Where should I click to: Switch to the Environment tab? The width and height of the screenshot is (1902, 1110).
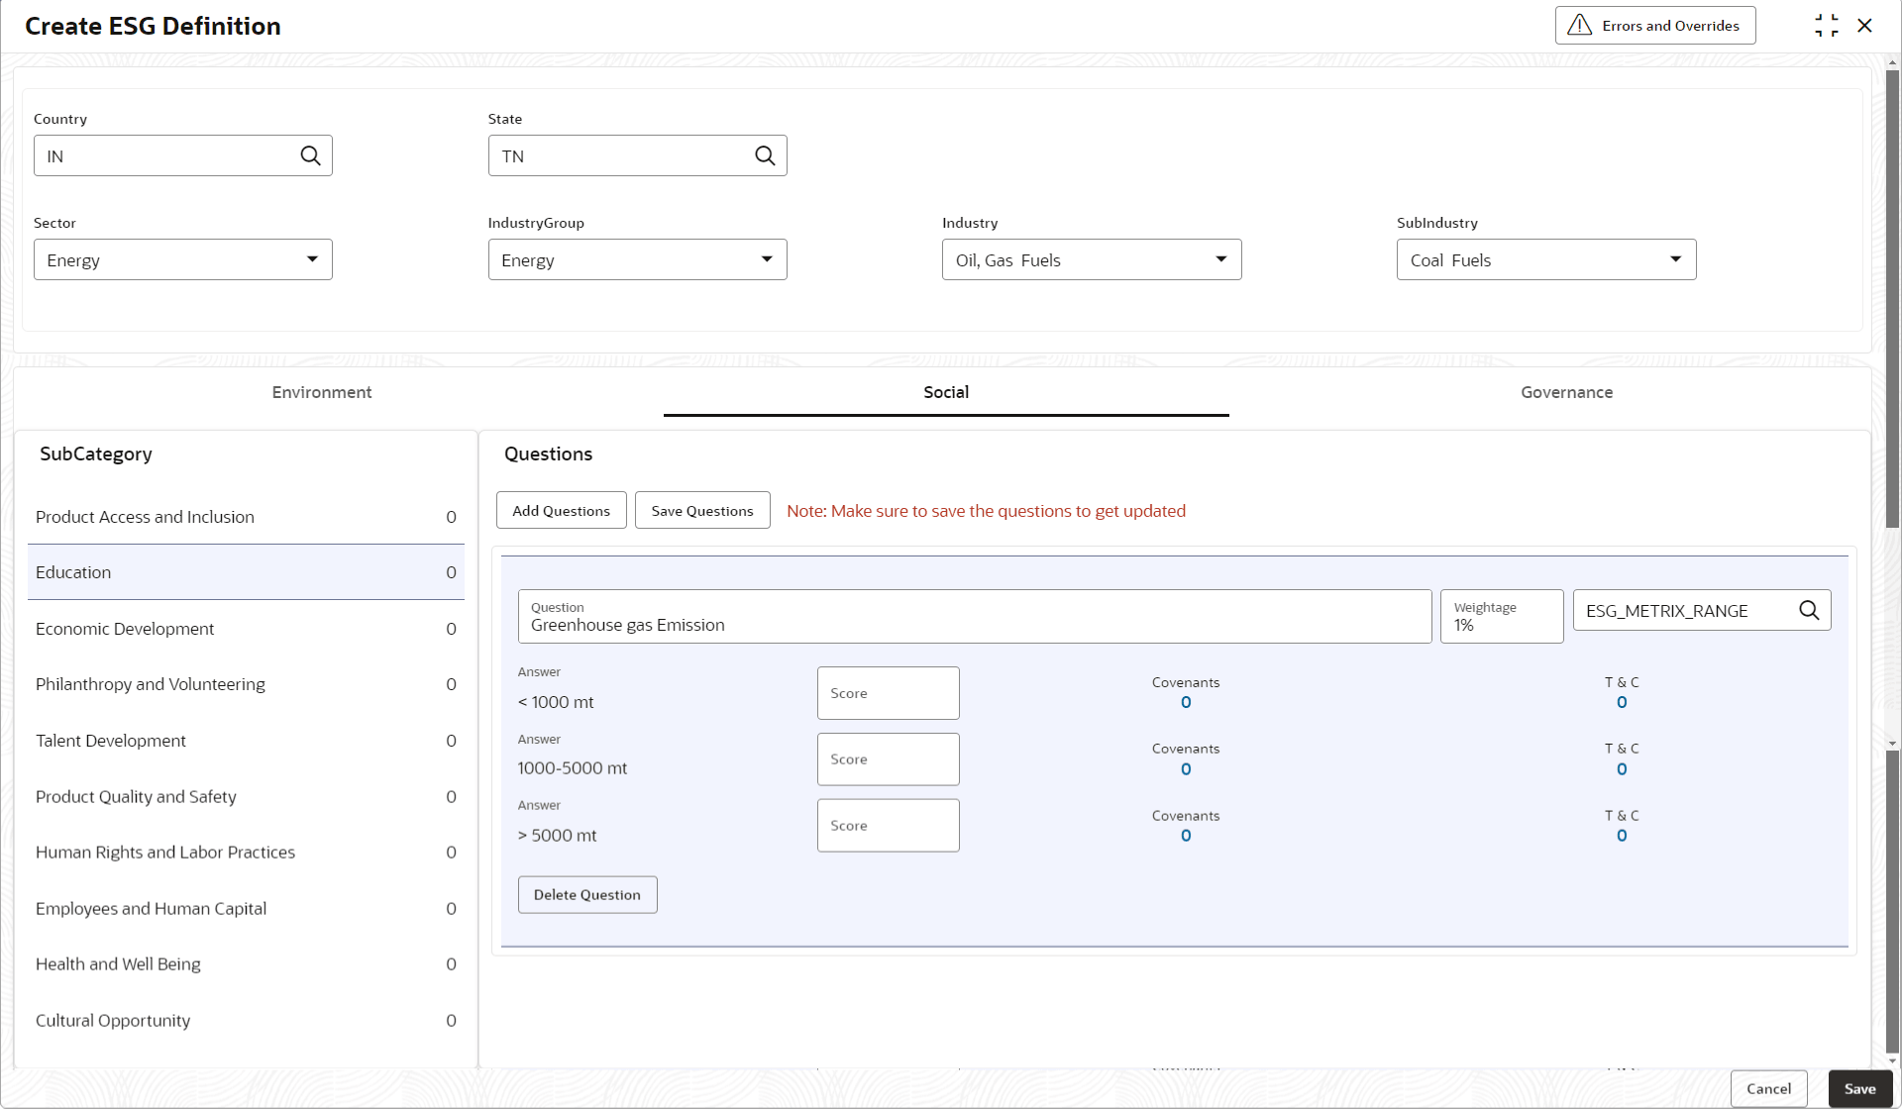tap(322, 392)
